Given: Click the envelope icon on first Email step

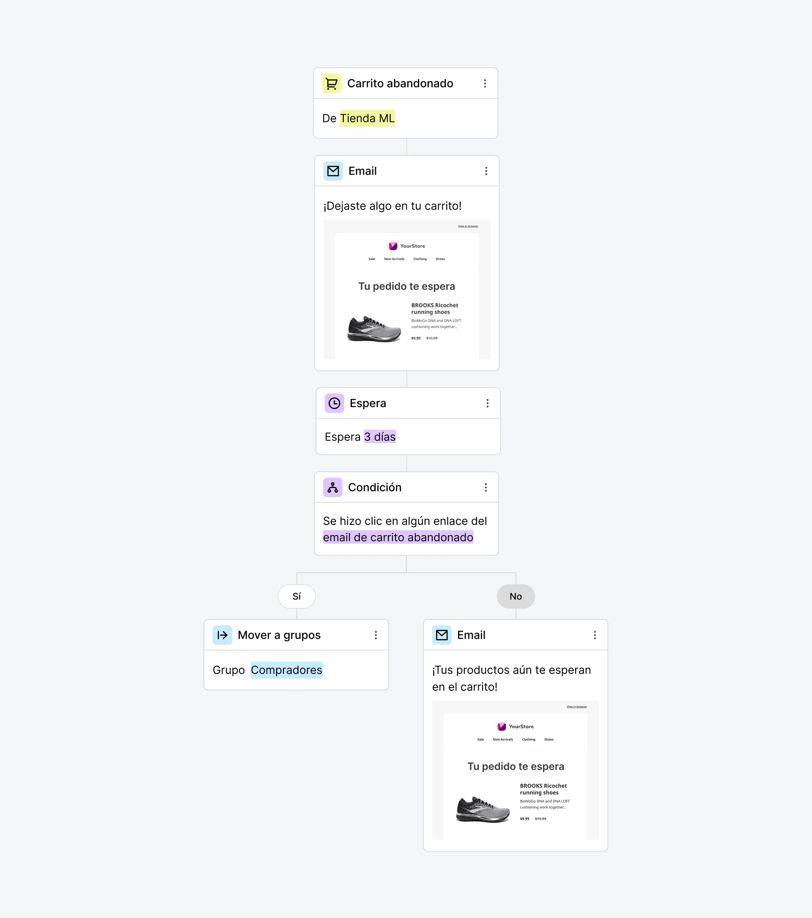Looking at the screenshot, I should pyautogui.click(x=333, y=171).
